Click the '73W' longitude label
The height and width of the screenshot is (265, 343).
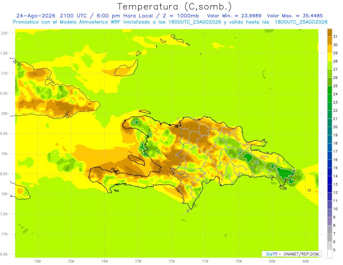tap(138, 261)
